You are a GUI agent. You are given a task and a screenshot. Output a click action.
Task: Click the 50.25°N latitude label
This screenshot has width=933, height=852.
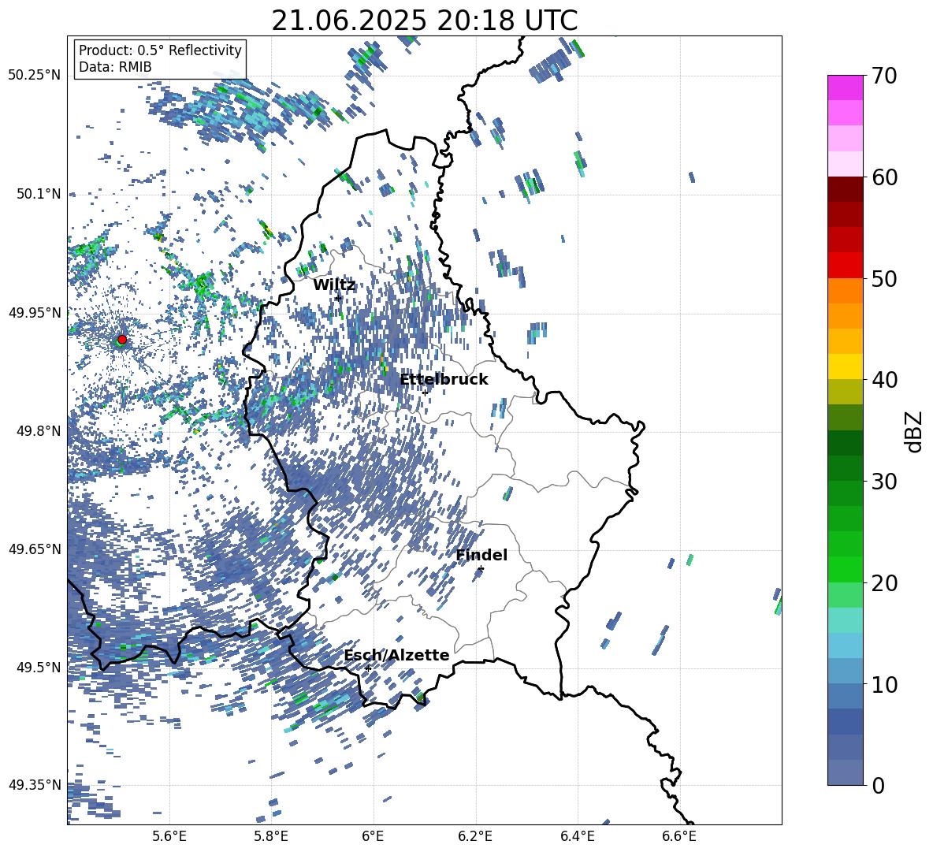pos(34,76)
